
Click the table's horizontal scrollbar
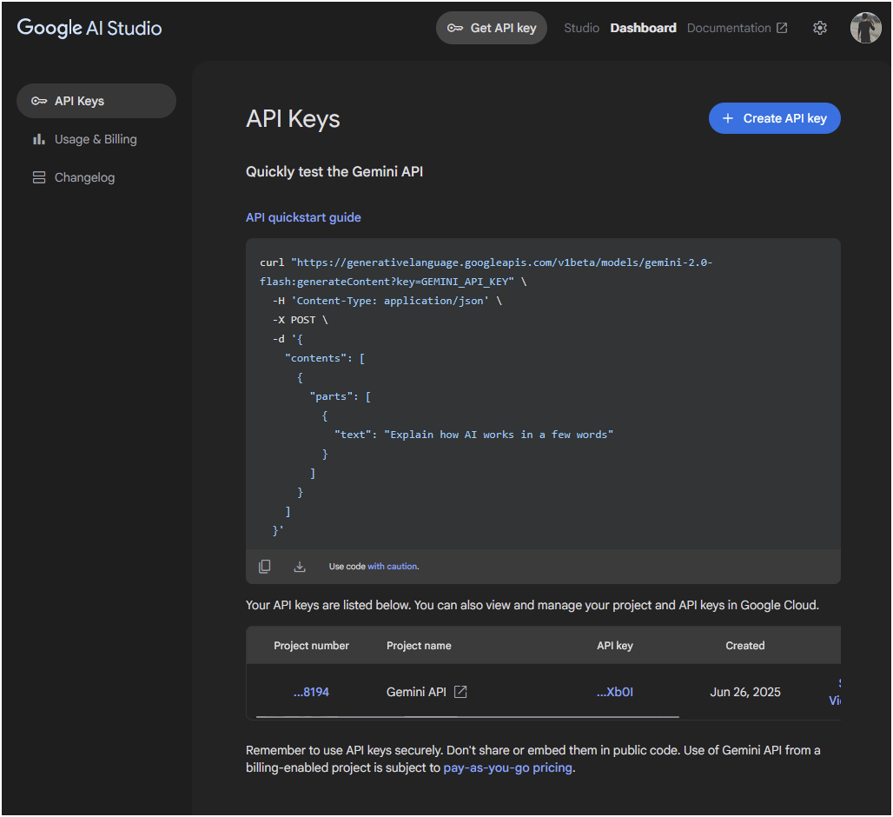467,717
